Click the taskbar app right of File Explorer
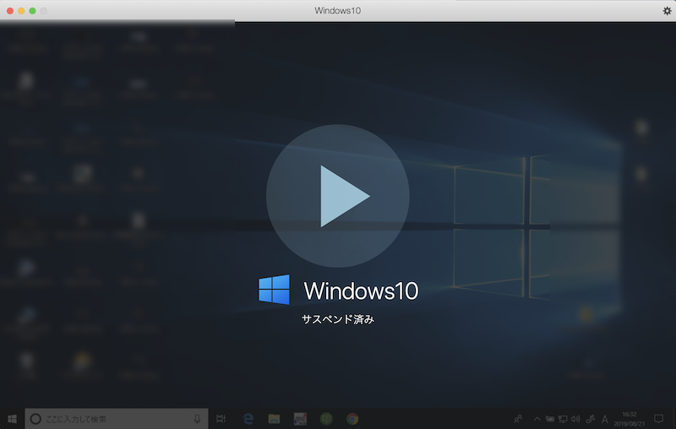 (x=300, y=418)
